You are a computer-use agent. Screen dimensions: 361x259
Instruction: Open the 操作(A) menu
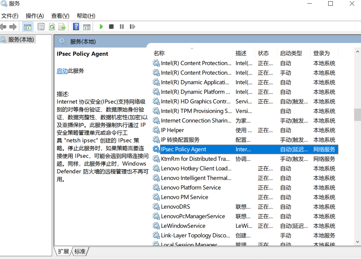tap(35, 16)
